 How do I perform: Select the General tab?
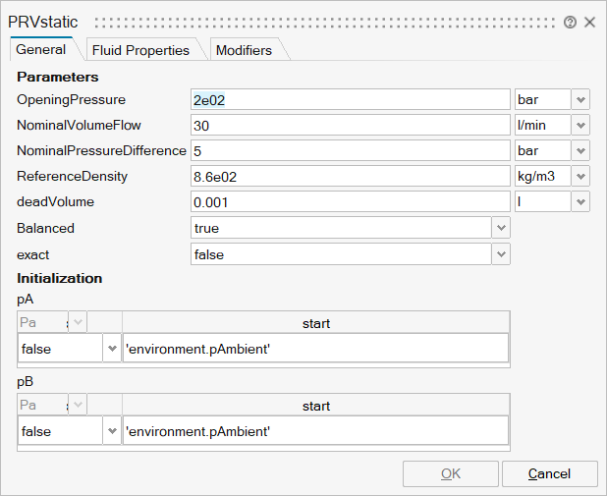pyautogui.click(x=41, y=49)
